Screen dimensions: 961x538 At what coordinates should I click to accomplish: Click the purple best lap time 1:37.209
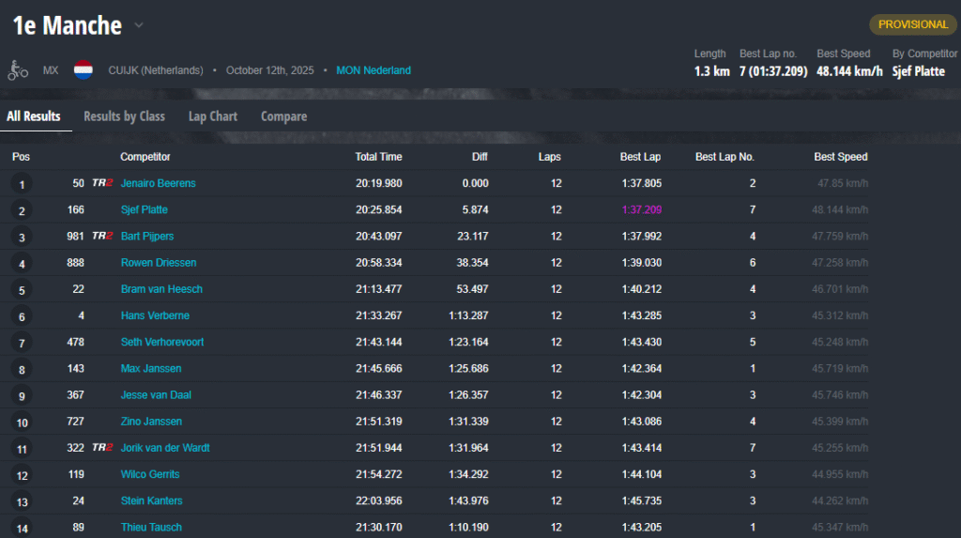tap(641, 209)
